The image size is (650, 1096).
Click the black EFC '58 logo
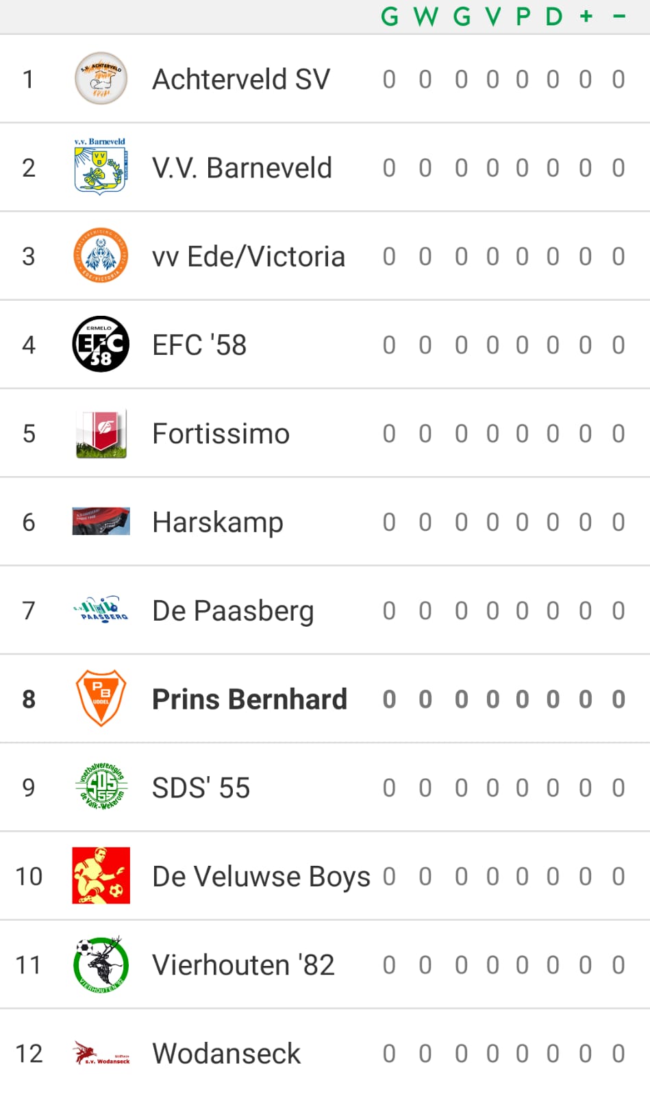pos(101,344)
